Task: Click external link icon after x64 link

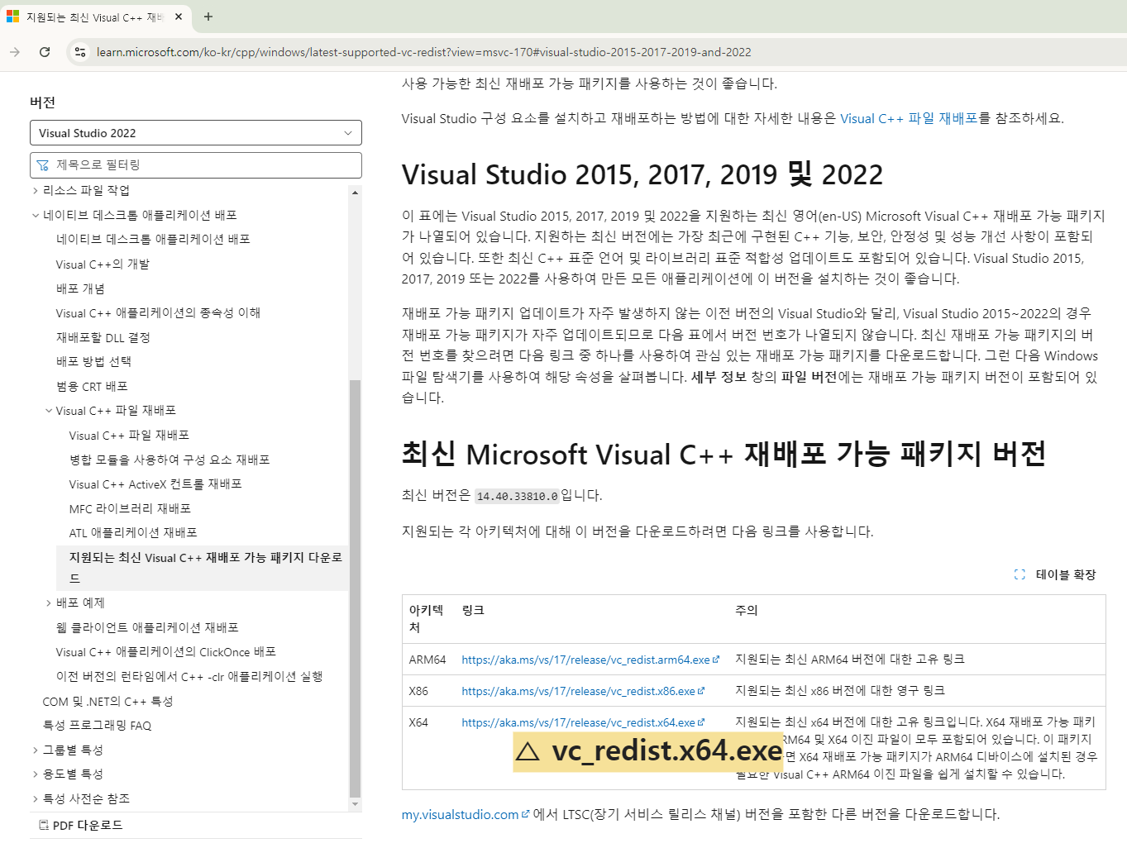Action: (701, 722)
